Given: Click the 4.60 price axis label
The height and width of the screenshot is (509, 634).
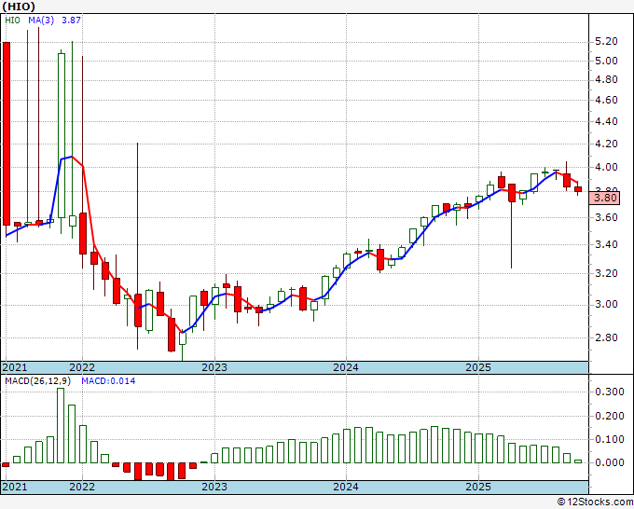Looking at the screenshot, I should [x=606, y=100].
